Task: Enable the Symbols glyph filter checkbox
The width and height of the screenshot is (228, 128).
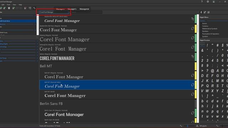Action: point(201,36)
